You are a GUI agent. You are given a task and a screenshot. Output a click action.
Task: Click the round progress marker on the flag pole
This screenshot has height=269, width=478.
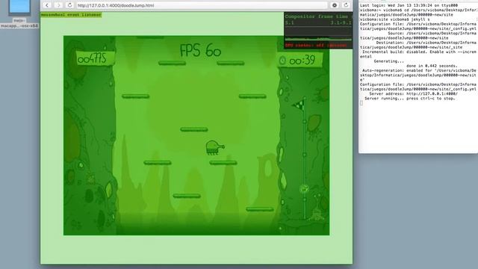304,189
